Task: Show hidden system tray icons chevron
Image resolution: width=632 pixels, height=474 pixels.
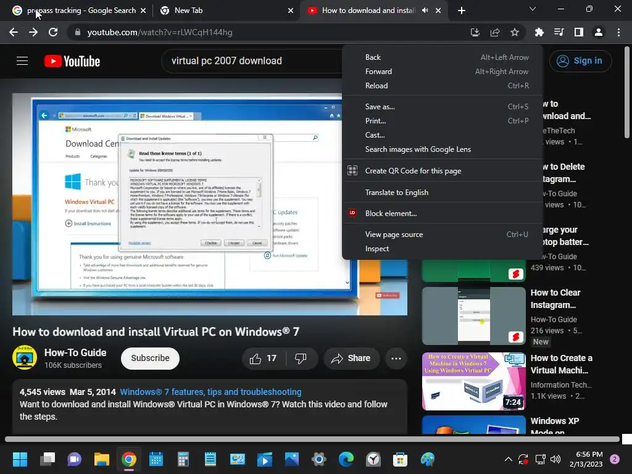Action: coord(509,459)
